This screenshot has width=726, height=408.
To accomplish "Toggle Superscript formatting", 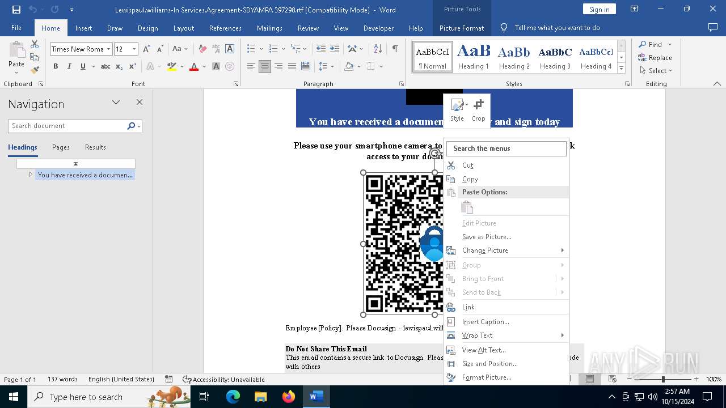I will click(x=133, y=66).
